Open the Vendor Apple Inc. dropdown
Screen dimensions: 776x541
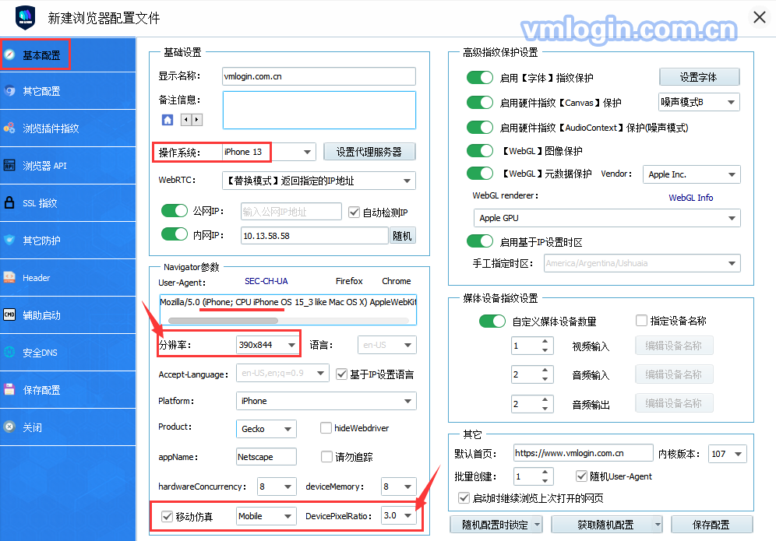691,174
